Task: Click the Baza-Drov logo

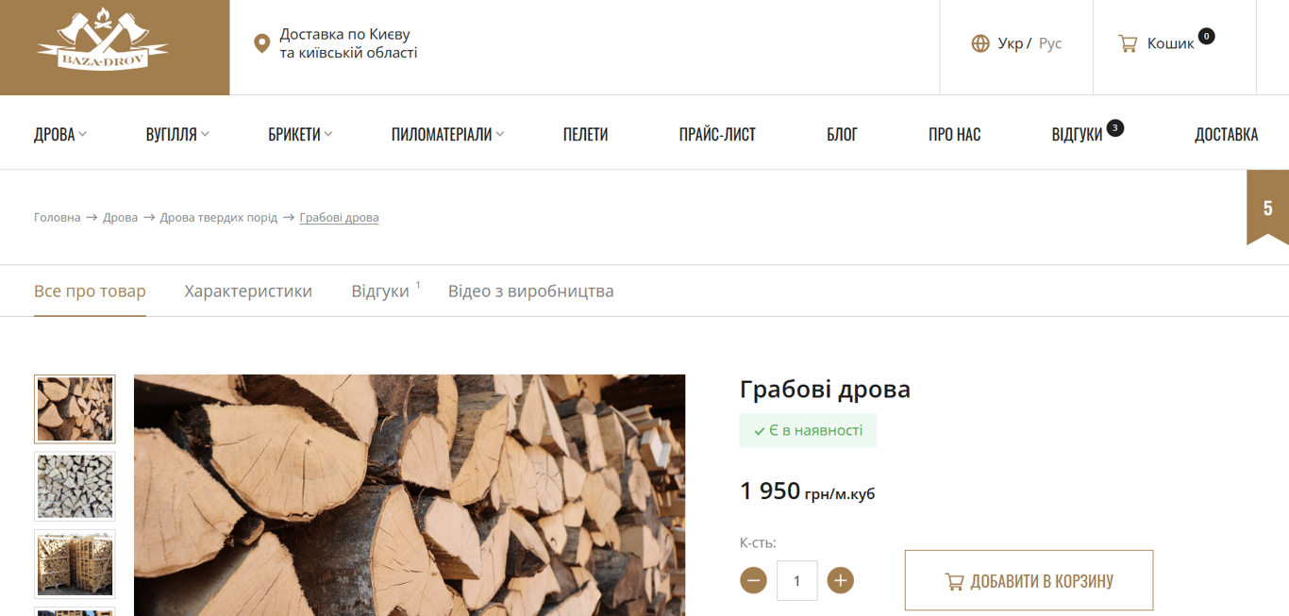Action: (x=102, y=43)
